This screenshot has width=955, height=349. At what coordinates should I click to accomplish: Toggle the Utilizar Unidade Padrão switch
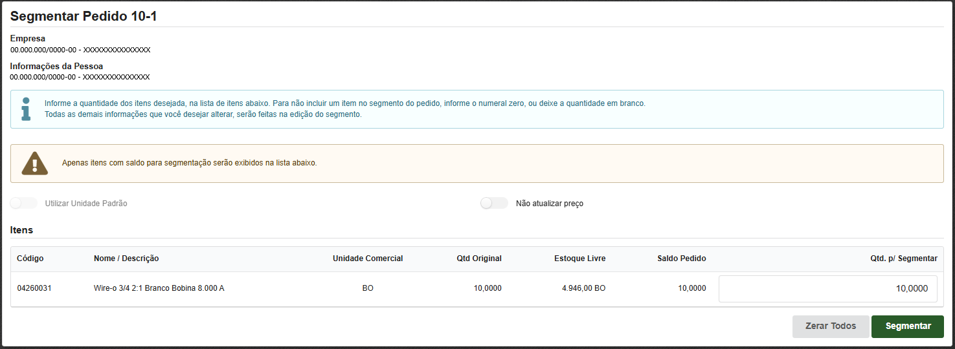[24, 204]
